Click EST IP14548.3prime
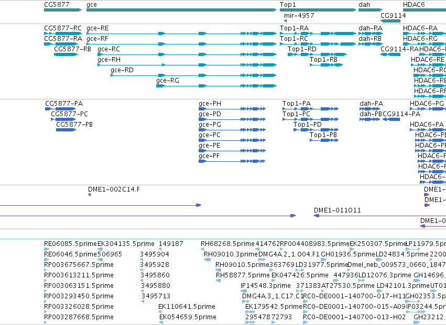 coord(266,286)
